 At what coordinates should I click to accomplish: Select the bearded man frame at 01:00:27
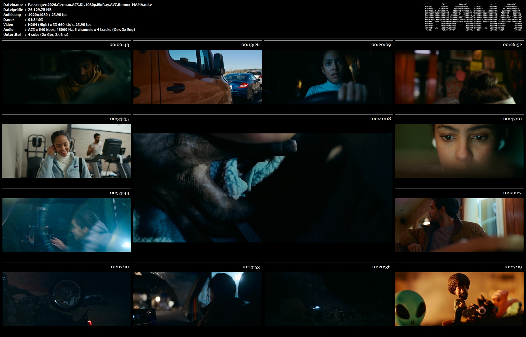pyautogui.click(x=459, y=225)
